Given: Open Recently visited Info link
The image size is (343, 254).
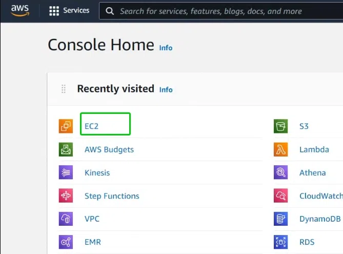Looking at the screenshot, I should pyautogui.click(x=166, y=90).
